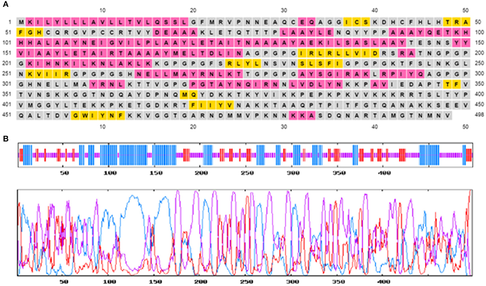
Task: Select the row start number 351
Action: coord(8,94)
